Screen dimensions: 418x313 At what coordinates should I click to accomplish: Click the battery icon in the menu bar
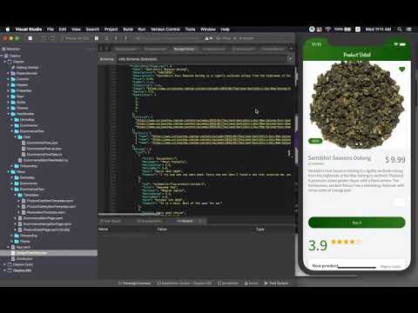tap(347, 30)
